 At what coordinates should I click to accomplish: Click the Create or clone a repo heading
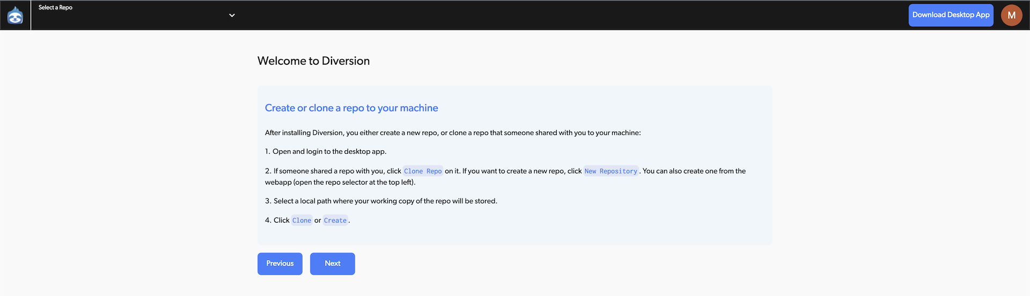click(x=351, y=108)
